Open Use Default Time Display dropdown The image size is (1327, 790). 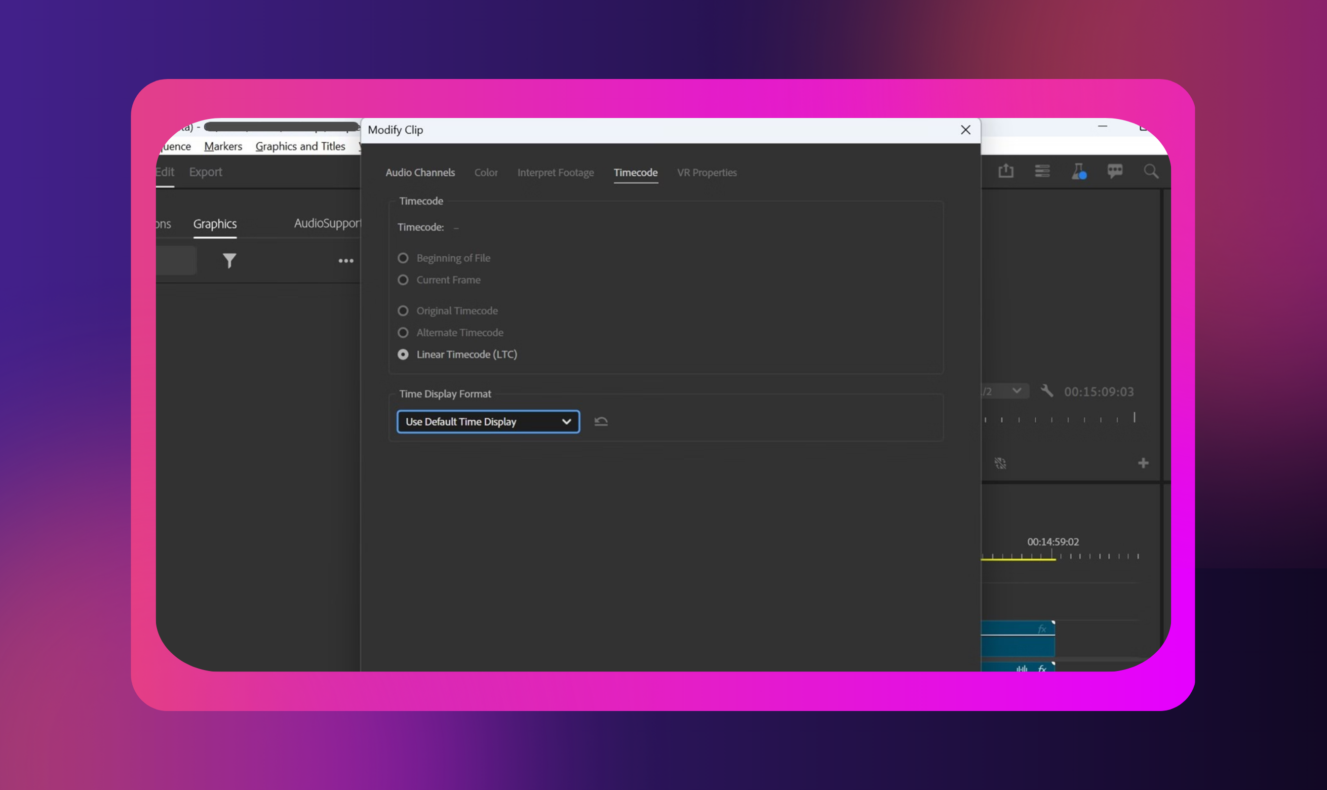488,422
